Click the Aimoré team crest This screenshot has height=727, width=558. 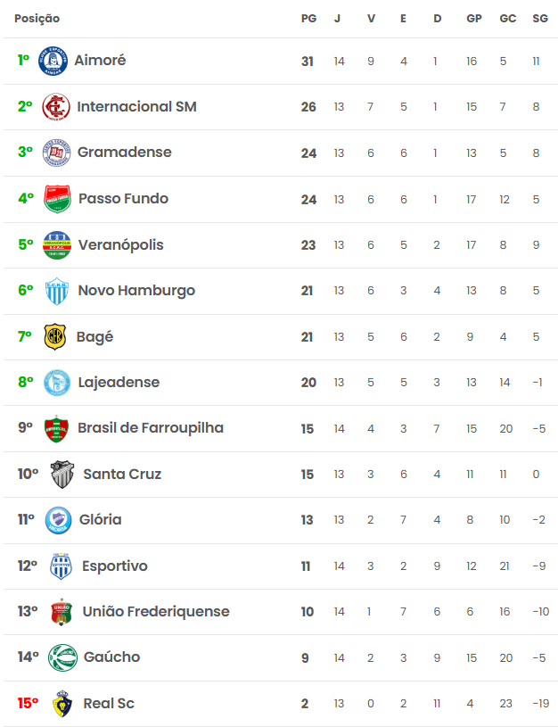coord(53,61)
